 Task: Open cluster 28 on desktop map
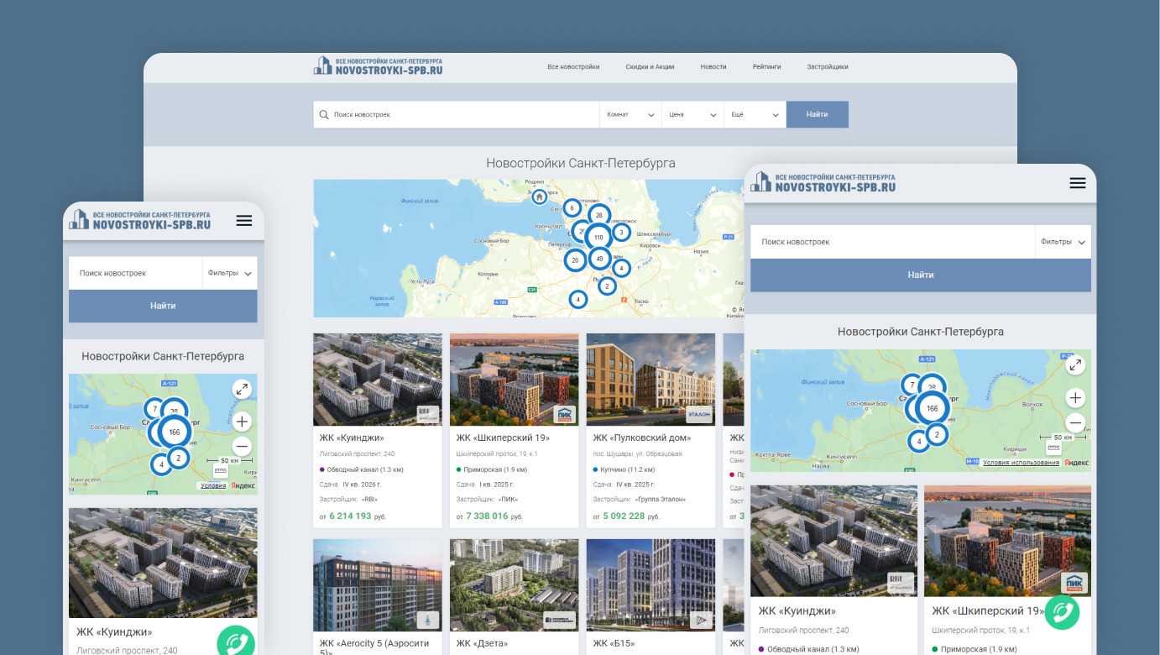(598, 216)
